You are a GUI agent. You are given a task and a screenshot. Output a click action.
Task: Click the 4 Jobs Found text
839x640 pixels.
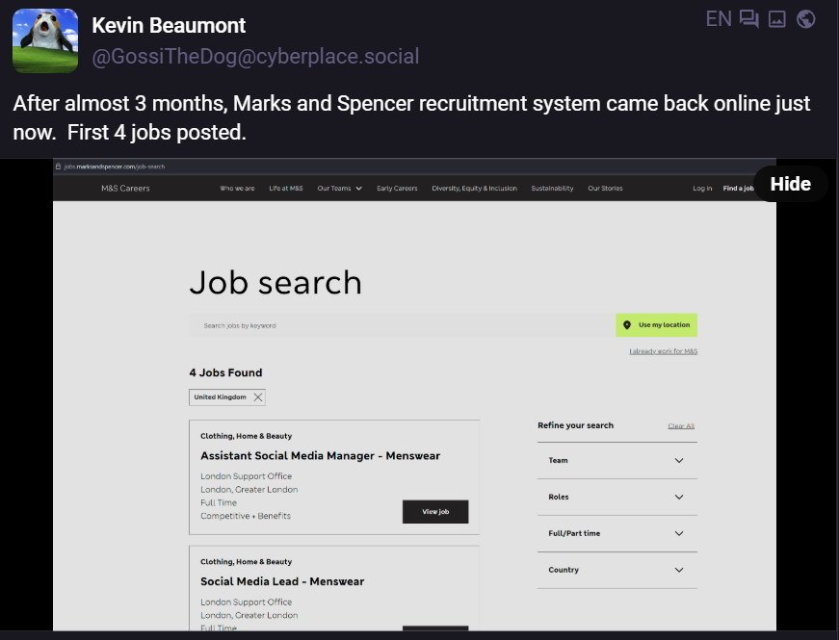click(225, 372)
